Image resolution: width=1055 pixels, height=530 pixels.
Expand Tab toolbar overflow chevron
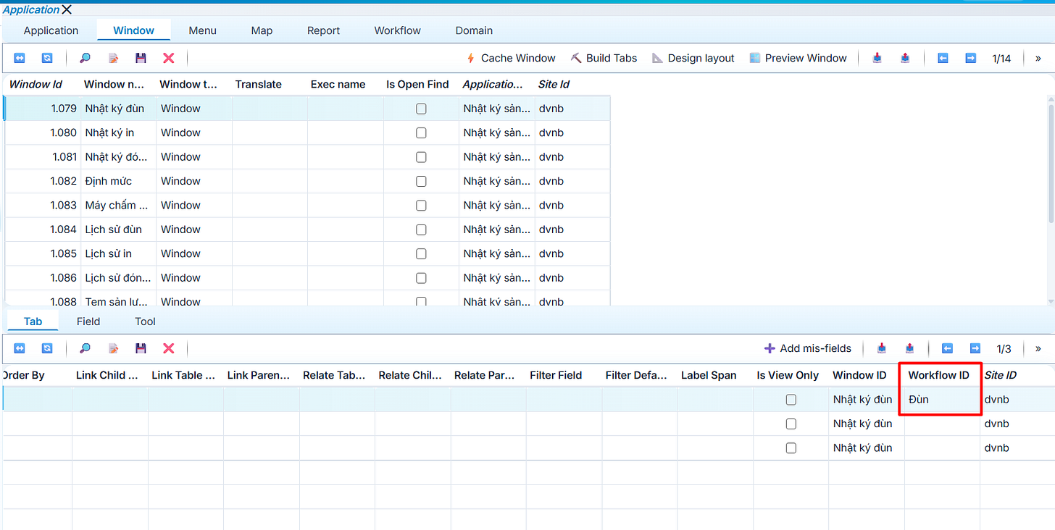point(1038,348)
